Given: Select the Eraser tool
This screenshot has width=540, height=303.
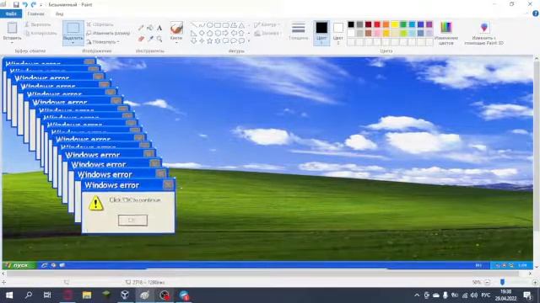Looking at the screenshot, I should click(141, 40).
